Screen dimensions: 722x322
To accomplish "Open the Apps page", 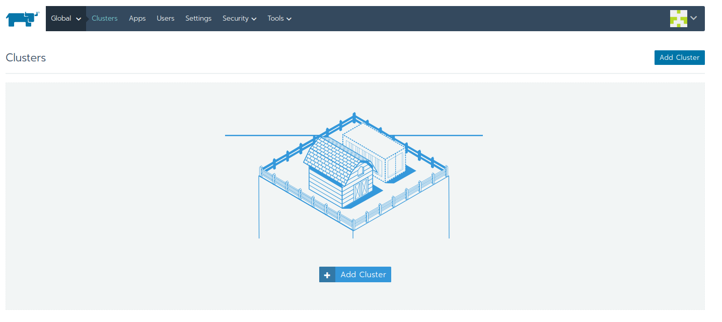I will pos(137,19).
